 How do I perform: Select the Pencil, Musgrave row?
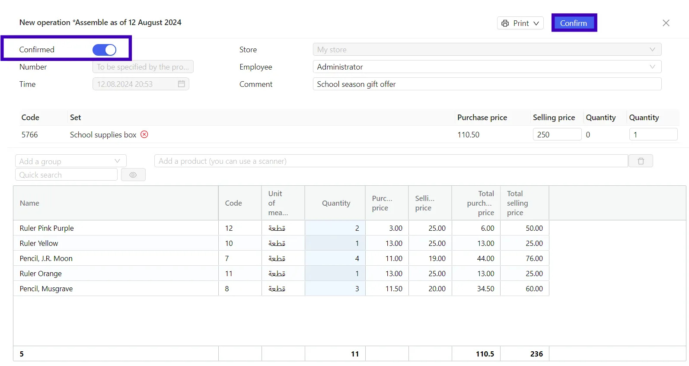tap(281, 289)
